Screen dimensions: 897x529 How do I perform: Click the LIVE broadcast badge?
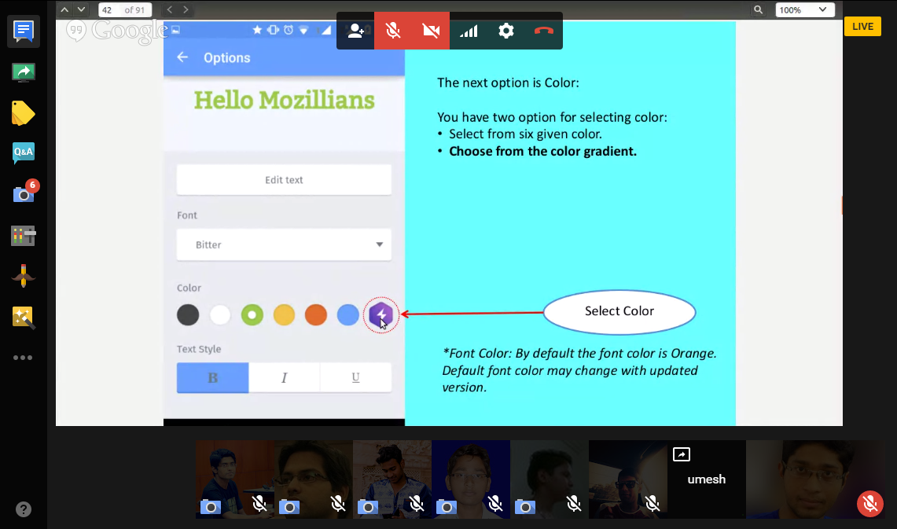862,26
